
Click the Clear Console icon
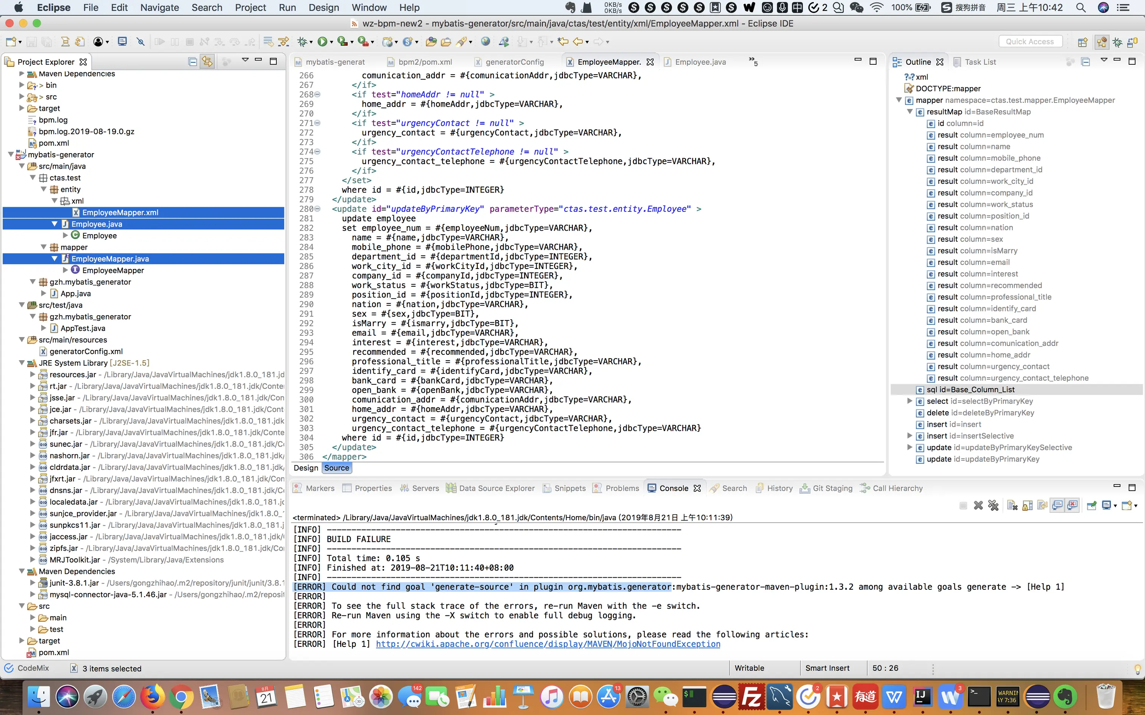click(1012, 505)
